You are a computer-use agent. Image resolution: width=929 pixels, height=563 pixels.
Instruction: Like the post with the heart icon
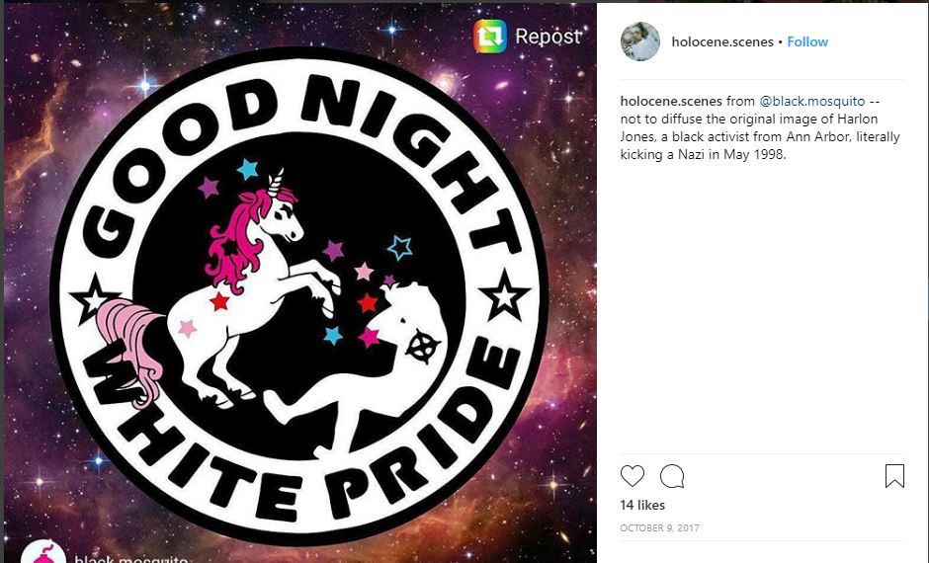coord(633,476)
